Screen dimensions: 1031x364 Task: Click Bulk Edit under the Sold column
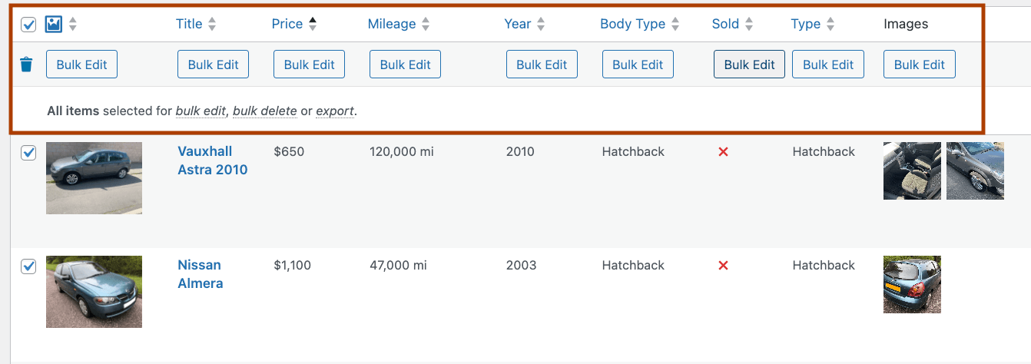click(x=749, y=65)
